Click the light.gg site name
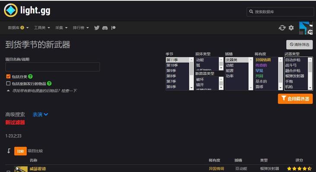Image resolution: width=316 pixels, height=172 pixels. click(35, 10)
